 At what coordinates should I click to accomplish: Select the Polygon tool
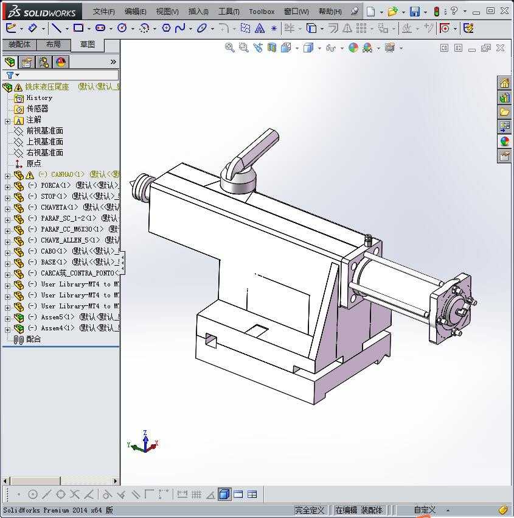[166, 28]
